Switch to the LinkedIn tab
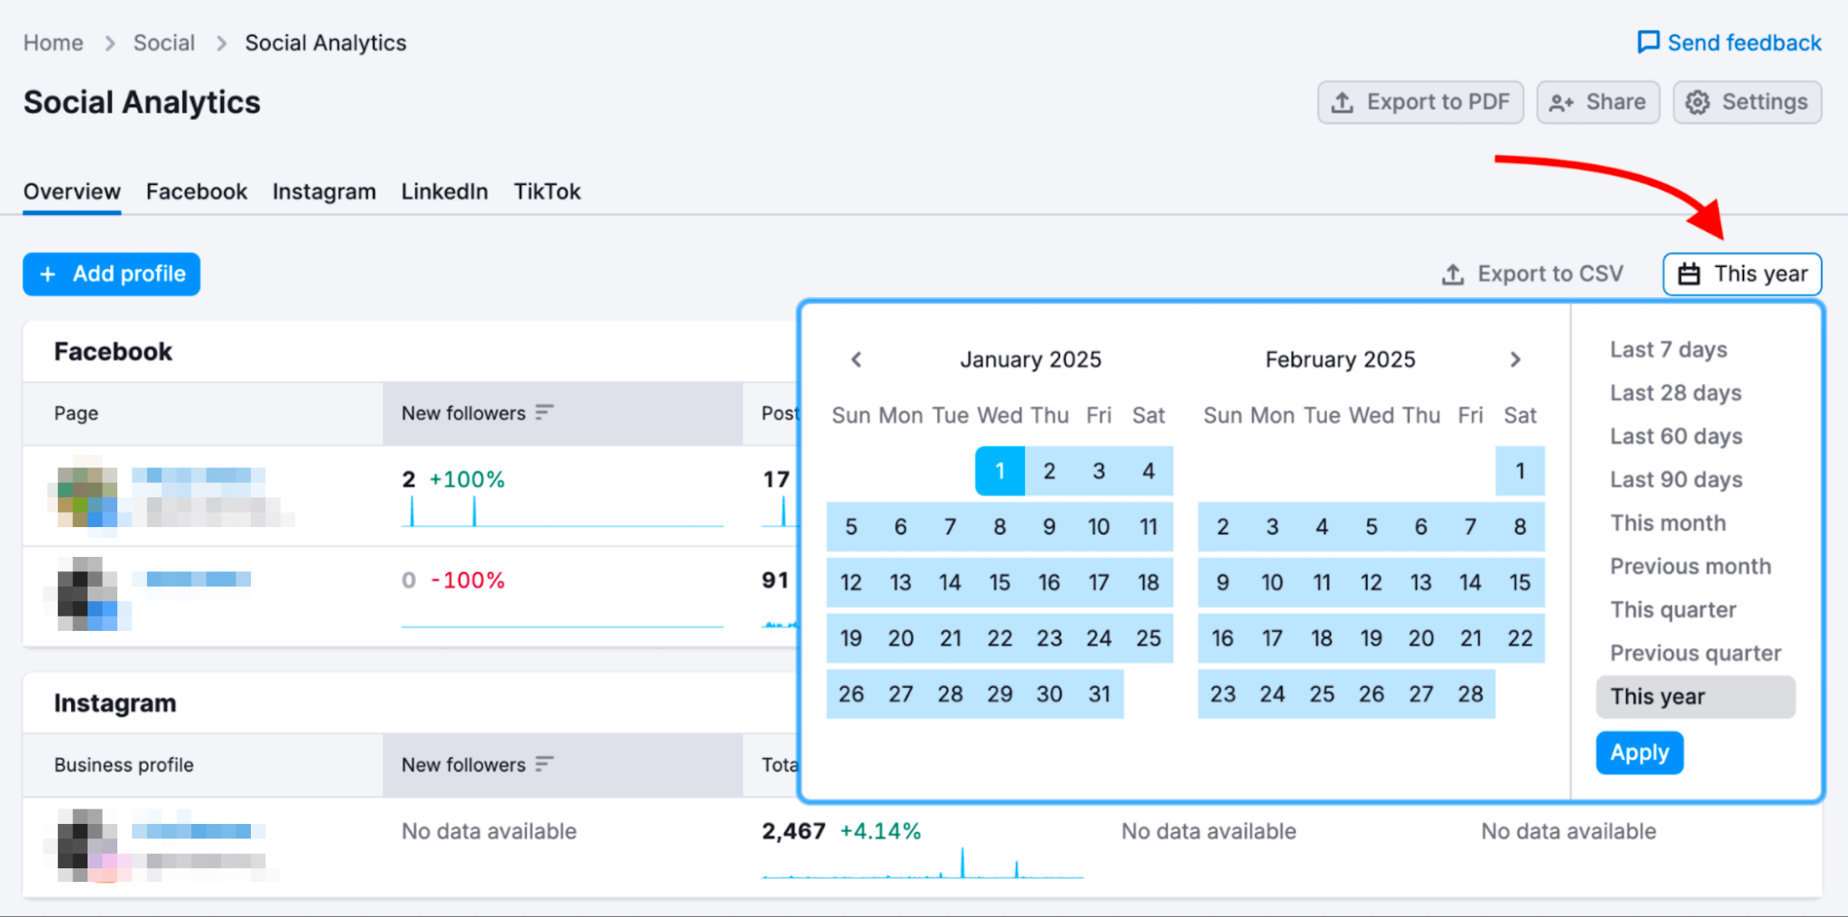 (x=444, y=190)
